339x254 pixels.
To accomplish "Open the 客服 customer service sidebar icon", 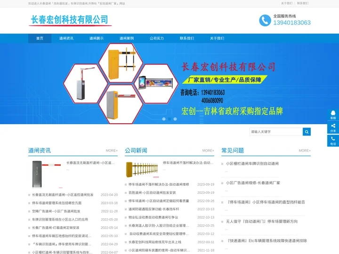I will 333,115.
